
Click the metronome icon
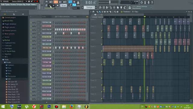(46, 2)
